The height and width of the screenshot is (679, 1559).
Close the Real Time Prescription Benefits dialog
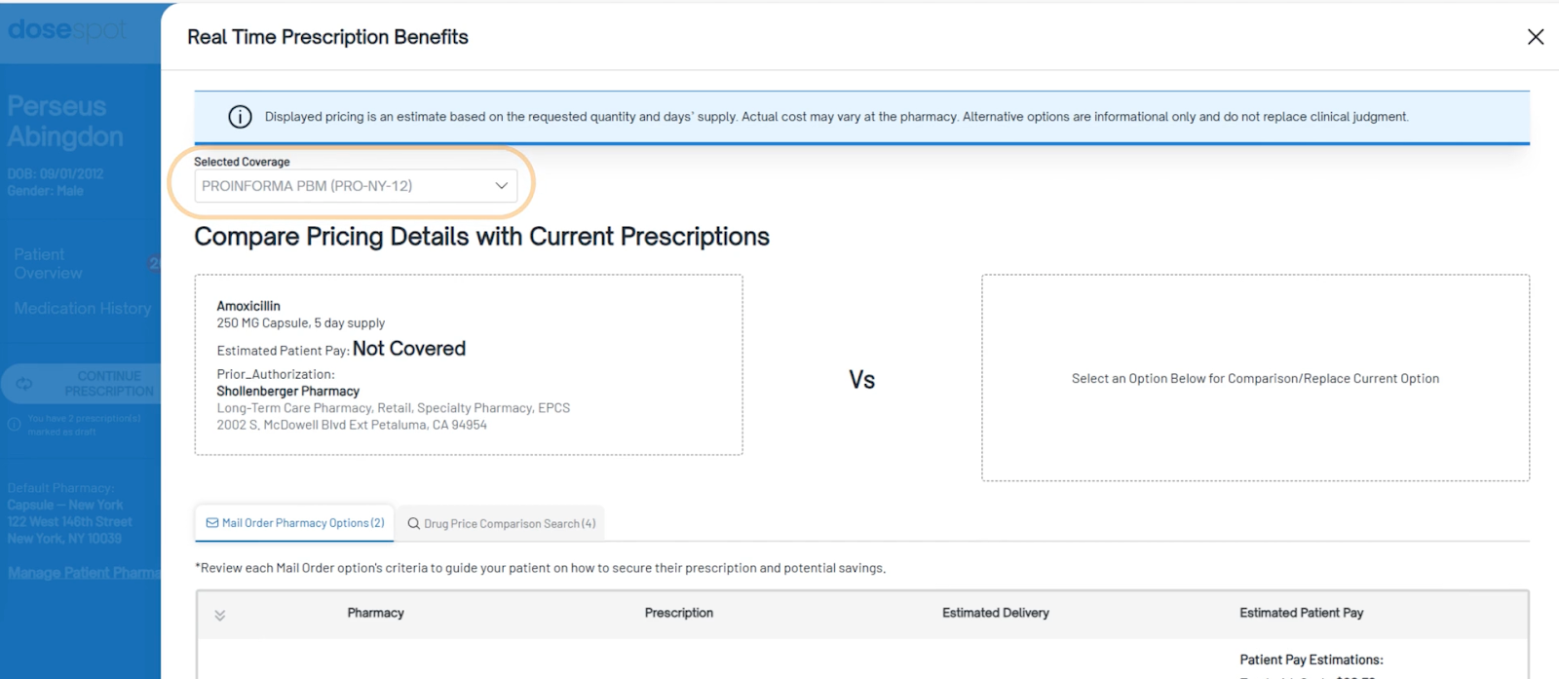coord(1536,37)
